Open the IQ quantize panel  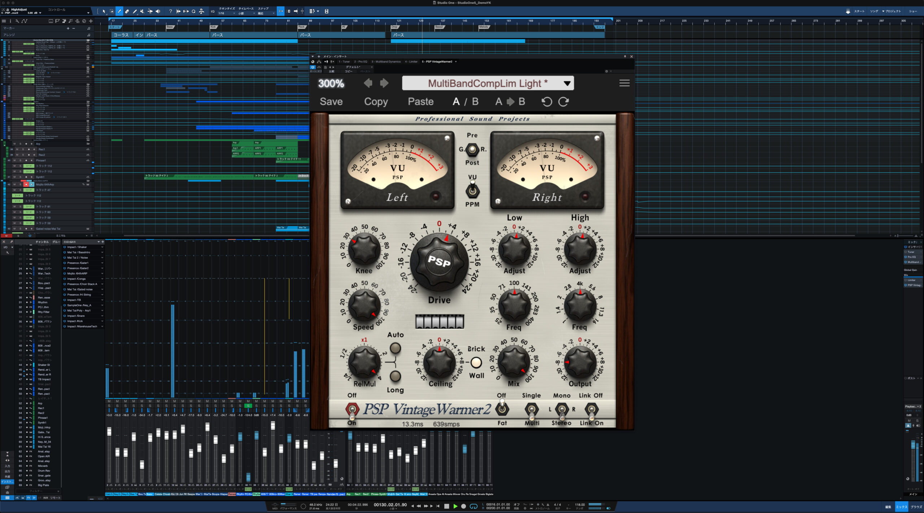coord(213,12)
